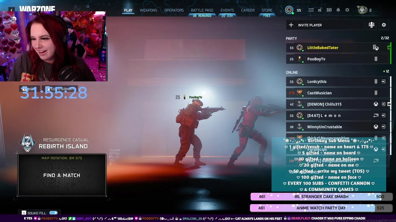The width and height of the screenshot is (396, 222).
Task: Click the streamer webcam overlay
Action: coord(53,46)
